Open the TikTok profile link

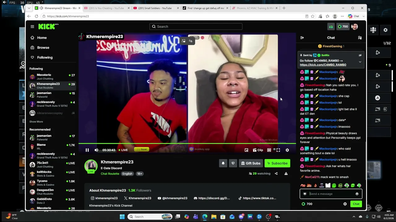pos(257,198)
